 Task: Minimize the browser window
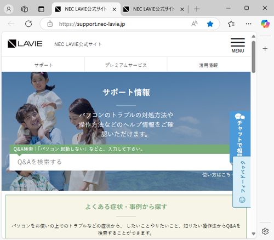coord(228,8)
